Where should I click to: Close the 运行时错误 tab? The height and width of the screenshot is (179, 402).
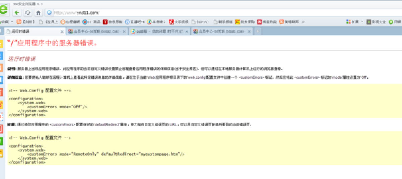62,31
